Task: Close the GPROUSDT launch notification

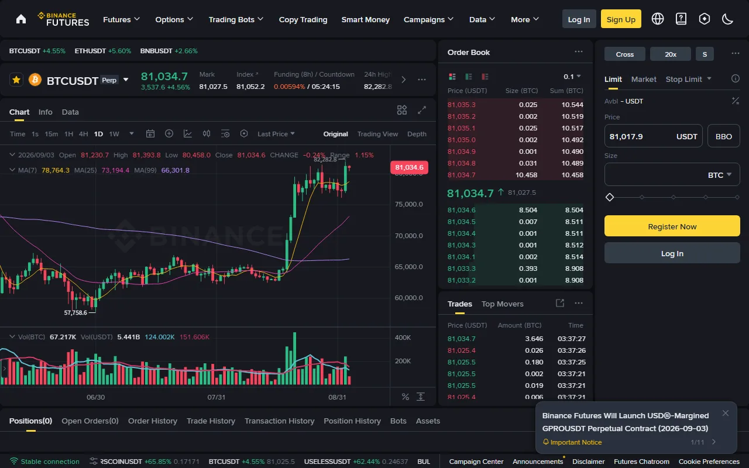Action: [x=726, y=413]
